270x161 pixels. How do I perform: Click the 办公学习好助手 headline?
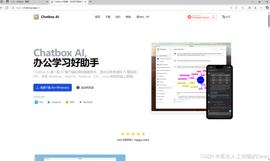[66, 63]
